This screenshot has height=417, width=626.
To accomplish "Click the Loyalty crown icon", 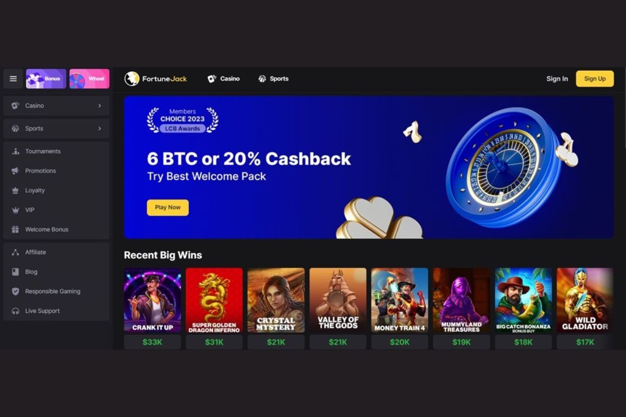I will (x=15, y=190).
